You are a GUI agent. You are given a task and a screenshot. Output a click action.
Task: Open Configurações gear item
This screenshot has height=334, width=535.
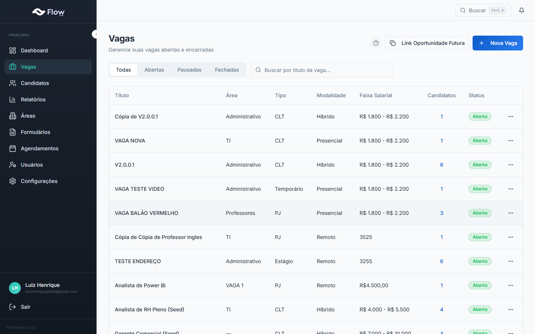coord(39,181)
